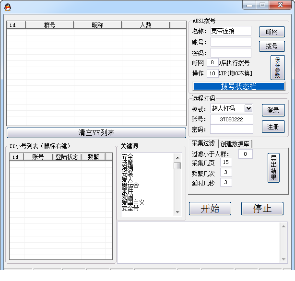The image size is (295, 281).
Task: Start collection with 开始 button
Action: pos(210,209)
